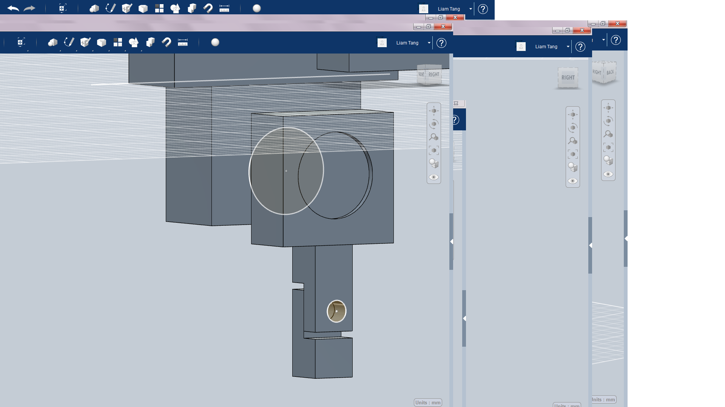Click view cube in rightmost window
The image size is (725, 407).
pyautogui.click(x=604, y=72)
